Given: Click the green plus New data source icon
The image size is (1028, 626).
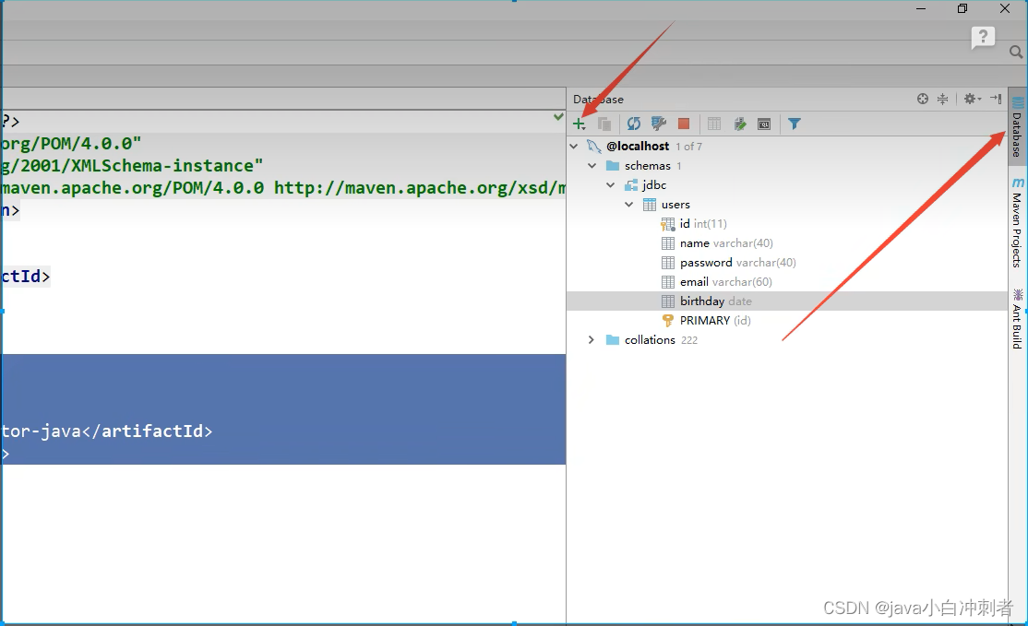Looking at the screenshot, I should click(579, 124).
